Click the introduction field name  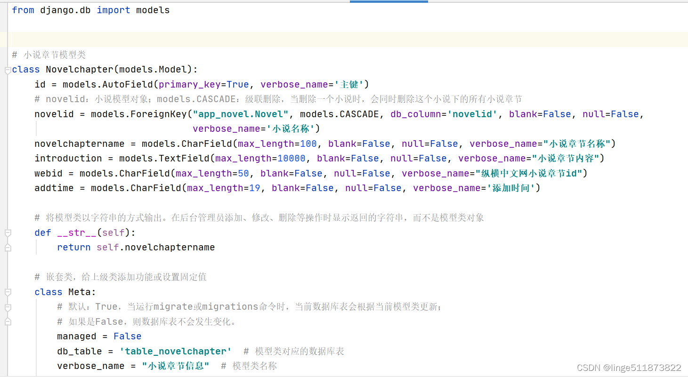click(68, 158)
